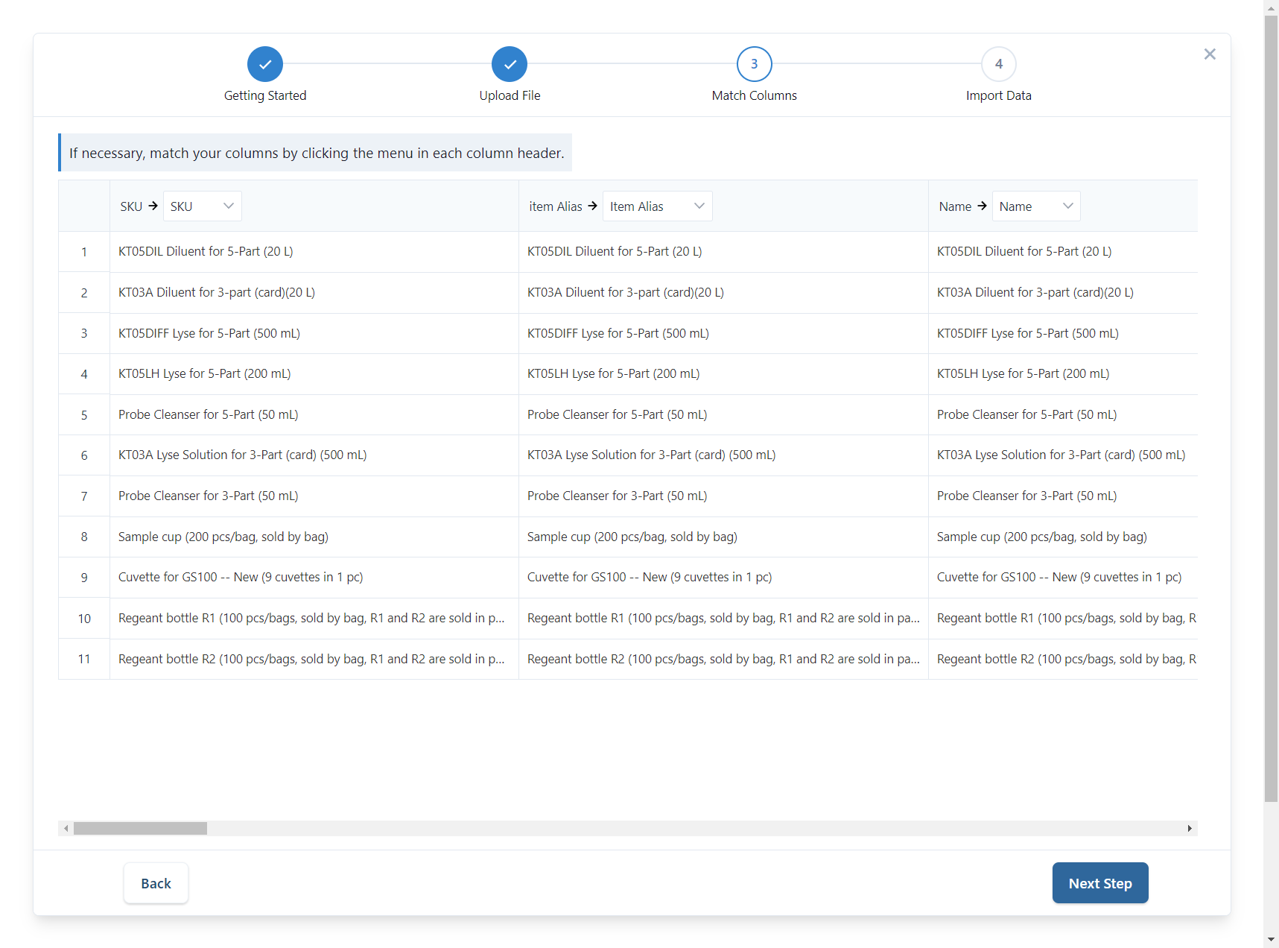Click the horizontal scrollbar thumb
The height and width of the screenshot is (948, 1279).
click(x=140, y=829)
